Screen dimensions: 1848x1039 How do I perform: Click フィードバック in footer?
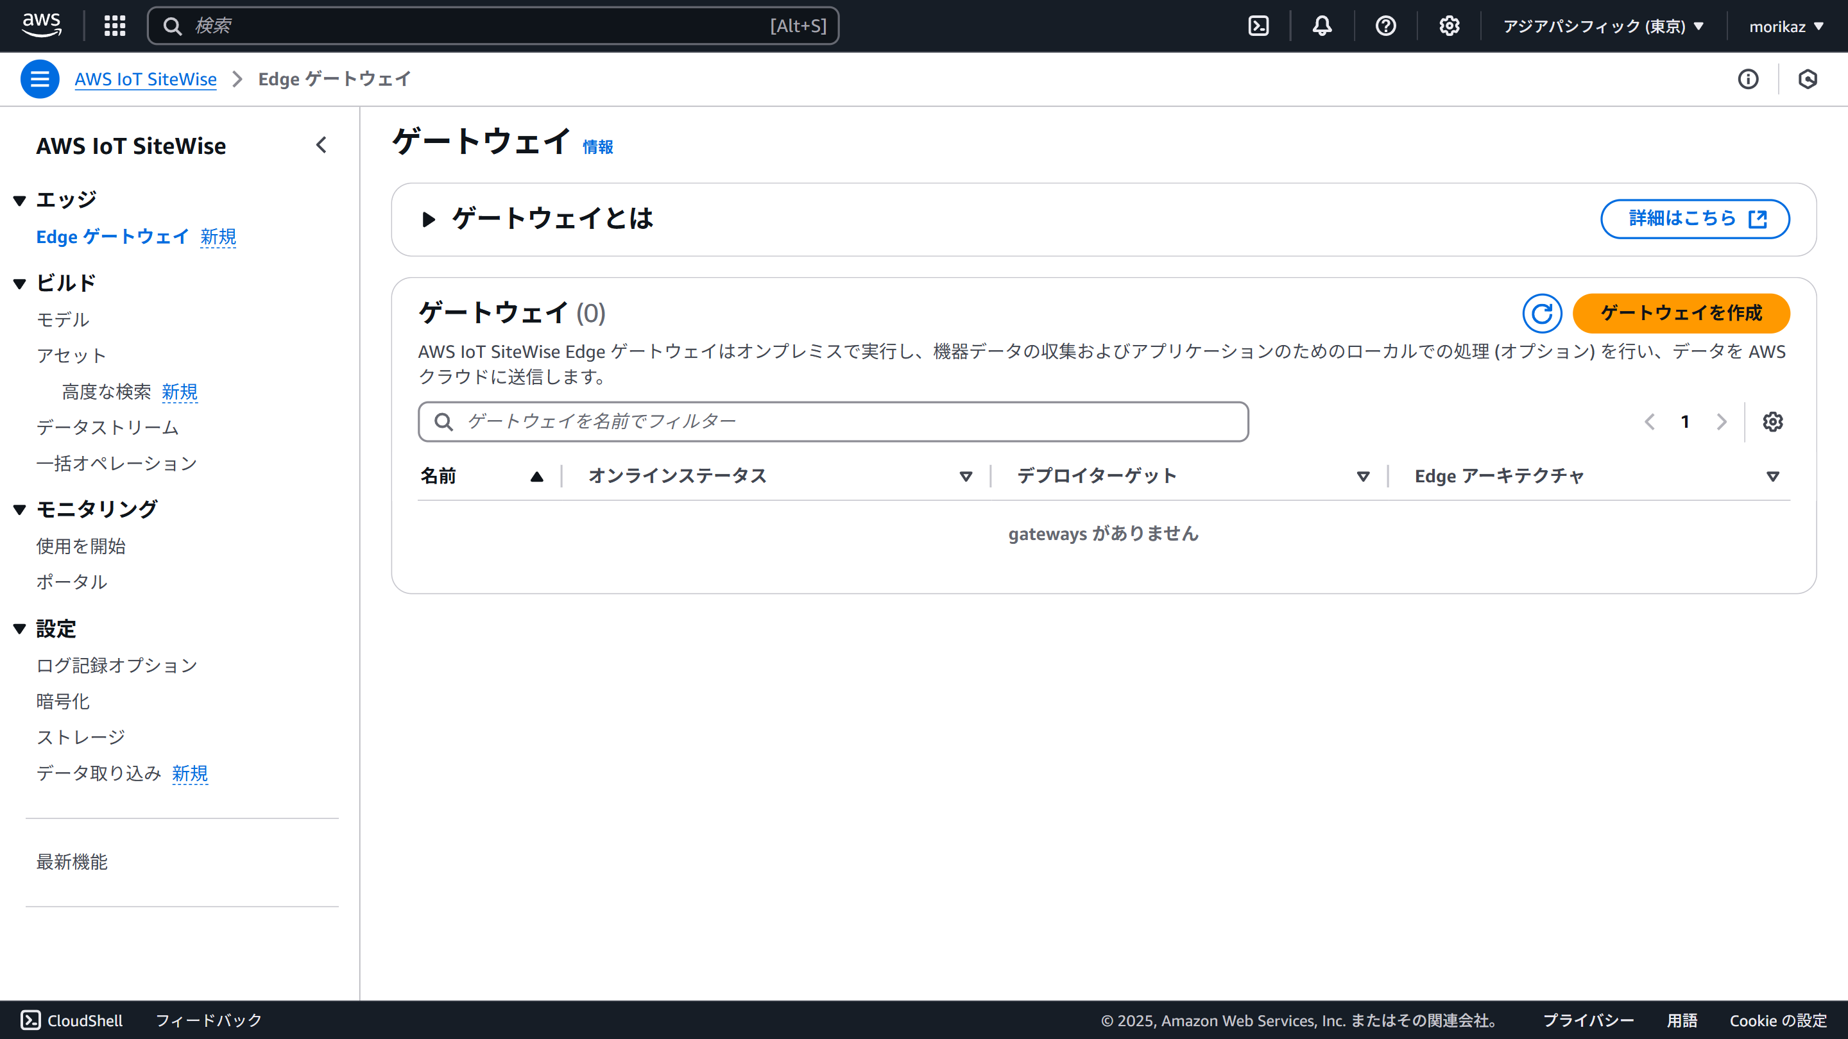[209, 1020]
